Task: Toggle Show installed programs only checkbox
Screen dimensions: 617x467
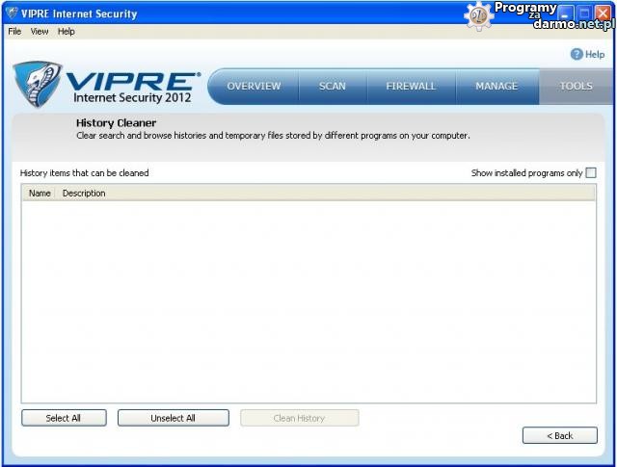Action: (x=591, y=173)
